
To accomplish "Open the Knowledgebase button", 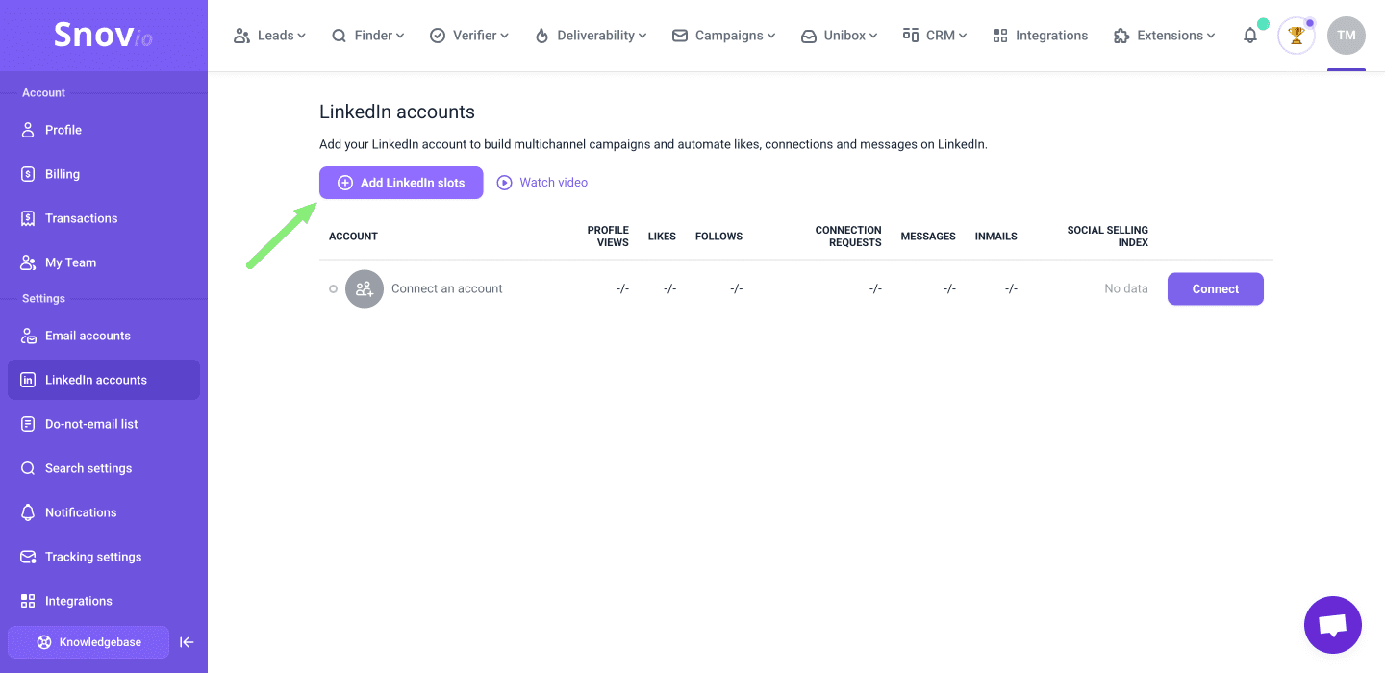I will click(x=88, y=642).
